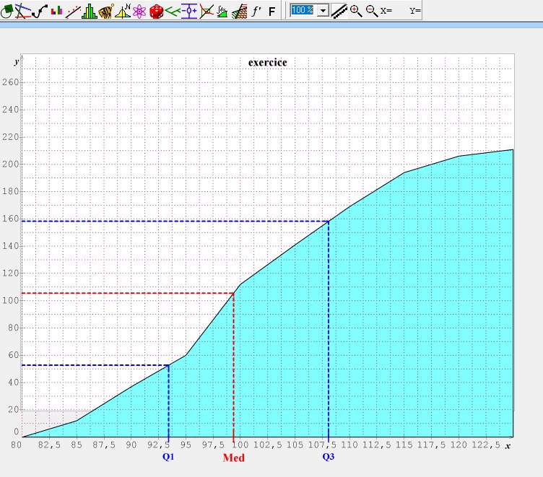543x477 pixels.
Task: Open the red dice probability tool
Action: pos(156,12)
